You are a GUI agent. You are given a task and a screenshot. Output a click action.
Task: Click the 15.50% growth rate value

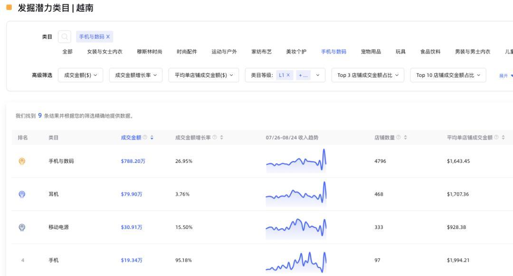[x=184, y=227]
